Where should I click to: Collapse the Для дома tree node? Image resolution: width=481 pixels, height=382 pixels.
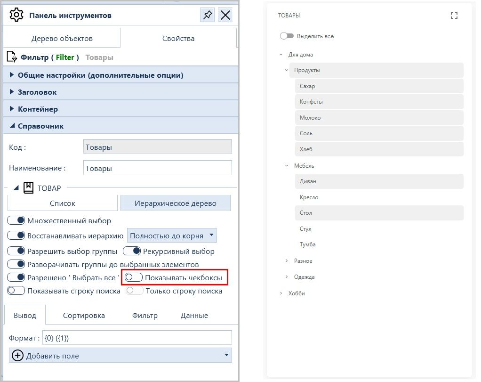[281, 55]
